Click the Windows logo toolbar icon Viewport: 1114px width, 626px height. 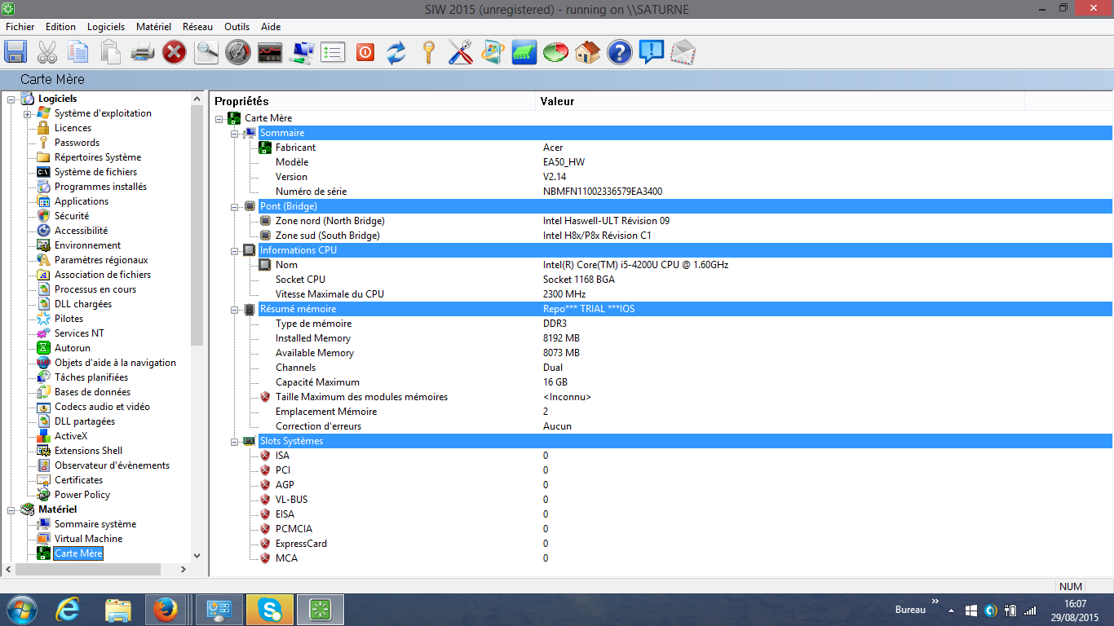[x=493, y=53]
